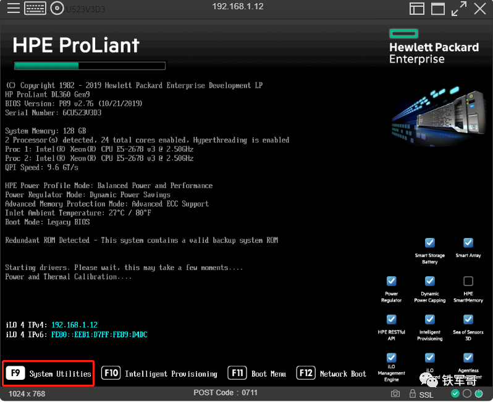
Task: Click the F10 Intelligent Provisioning button
Action: 159,373
